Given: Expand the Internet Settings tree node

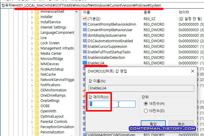Looking at the screenshot, I should point(32,28).
